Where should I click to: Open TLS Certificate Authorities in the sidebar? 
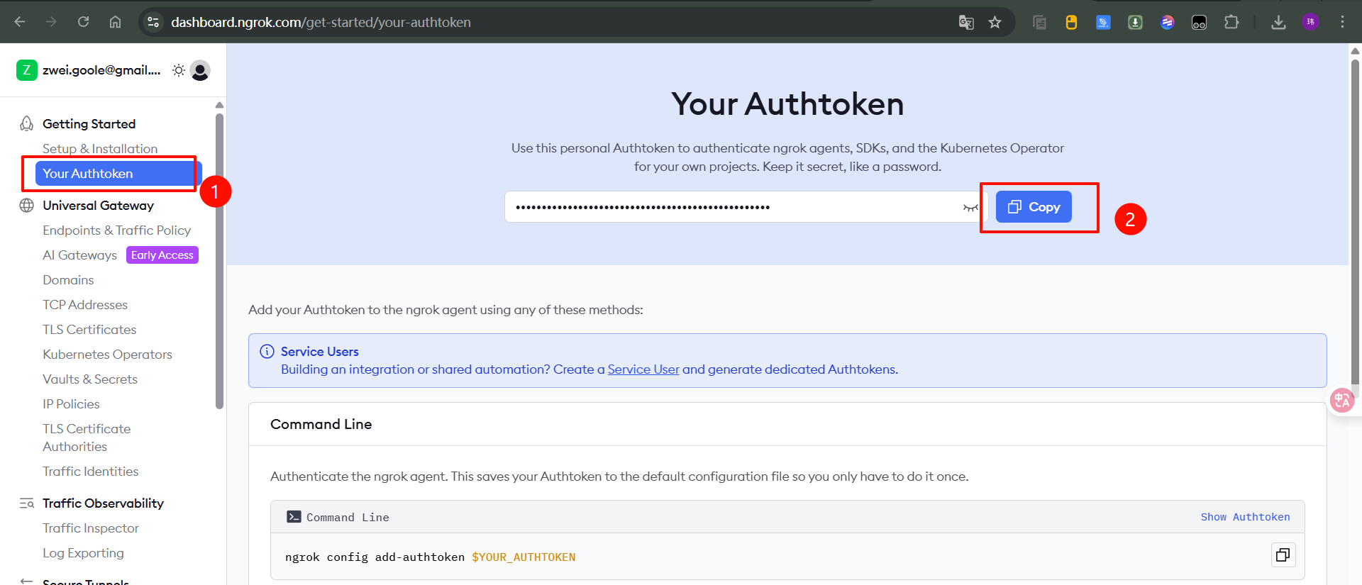[87, 438]
